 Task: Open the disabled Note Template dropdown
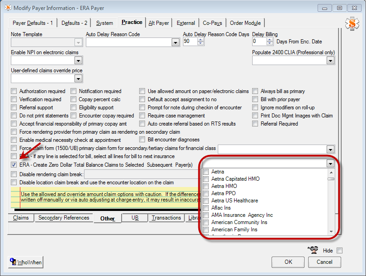78,42
